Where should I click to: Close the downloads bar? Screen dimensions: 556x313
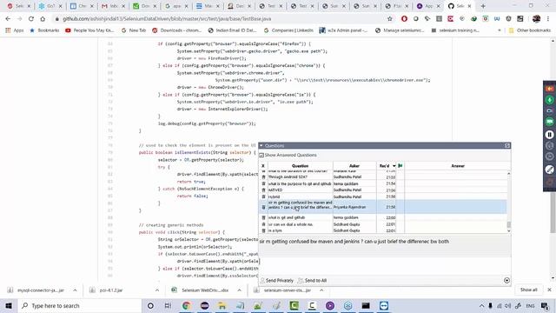(549, 290)
